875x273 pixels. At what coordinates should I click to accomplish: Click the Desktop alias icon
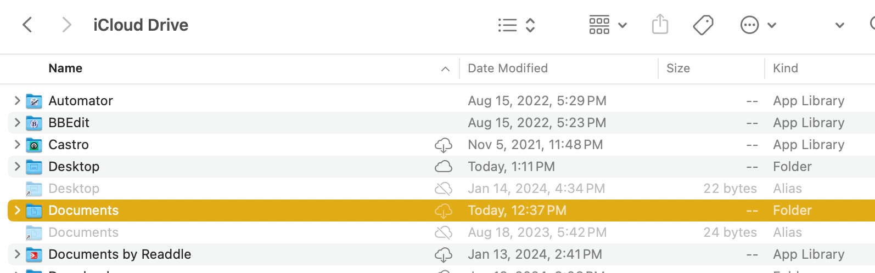(x=34, y=189)
